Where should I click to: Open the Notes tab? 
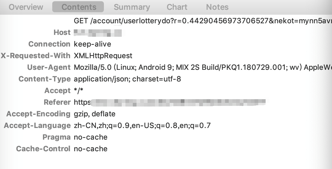coord(217,7)
